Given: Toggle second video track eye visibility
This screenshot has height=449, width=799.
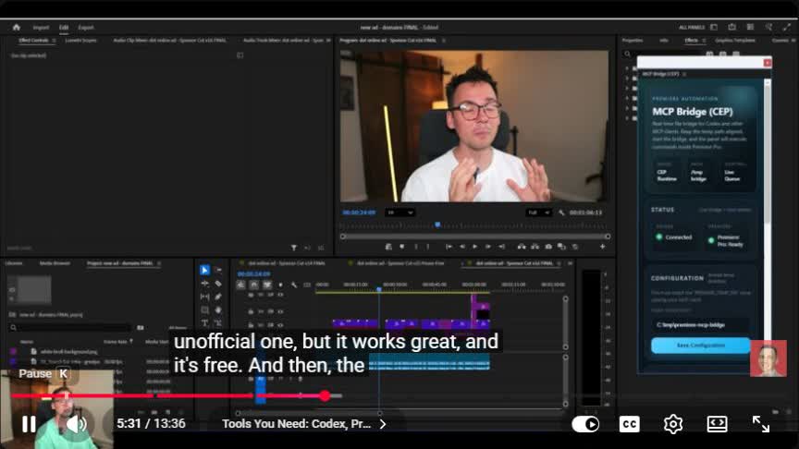Looking at the screenshot, I should [x=280, y=311].
